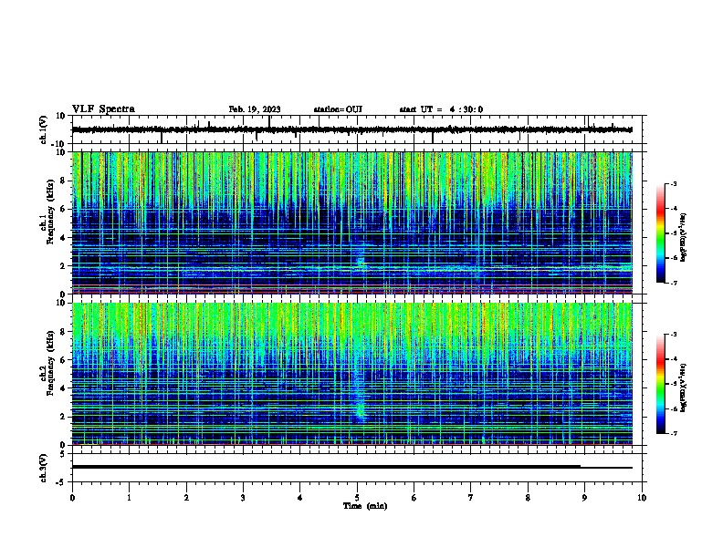The height and width of the screenshot is (558, 723).
Task: Click the "2" kHz tick on ch.2 spectrogram
Action: tap(64, 417)
